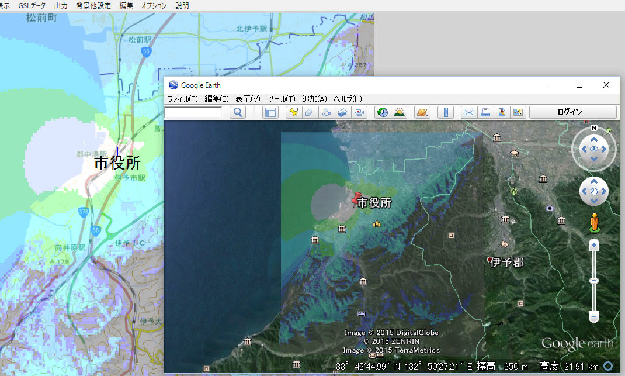The width and height of the screenshot is (625, 376).
Task: Open the ツール(T) menu
Action: 281,99
